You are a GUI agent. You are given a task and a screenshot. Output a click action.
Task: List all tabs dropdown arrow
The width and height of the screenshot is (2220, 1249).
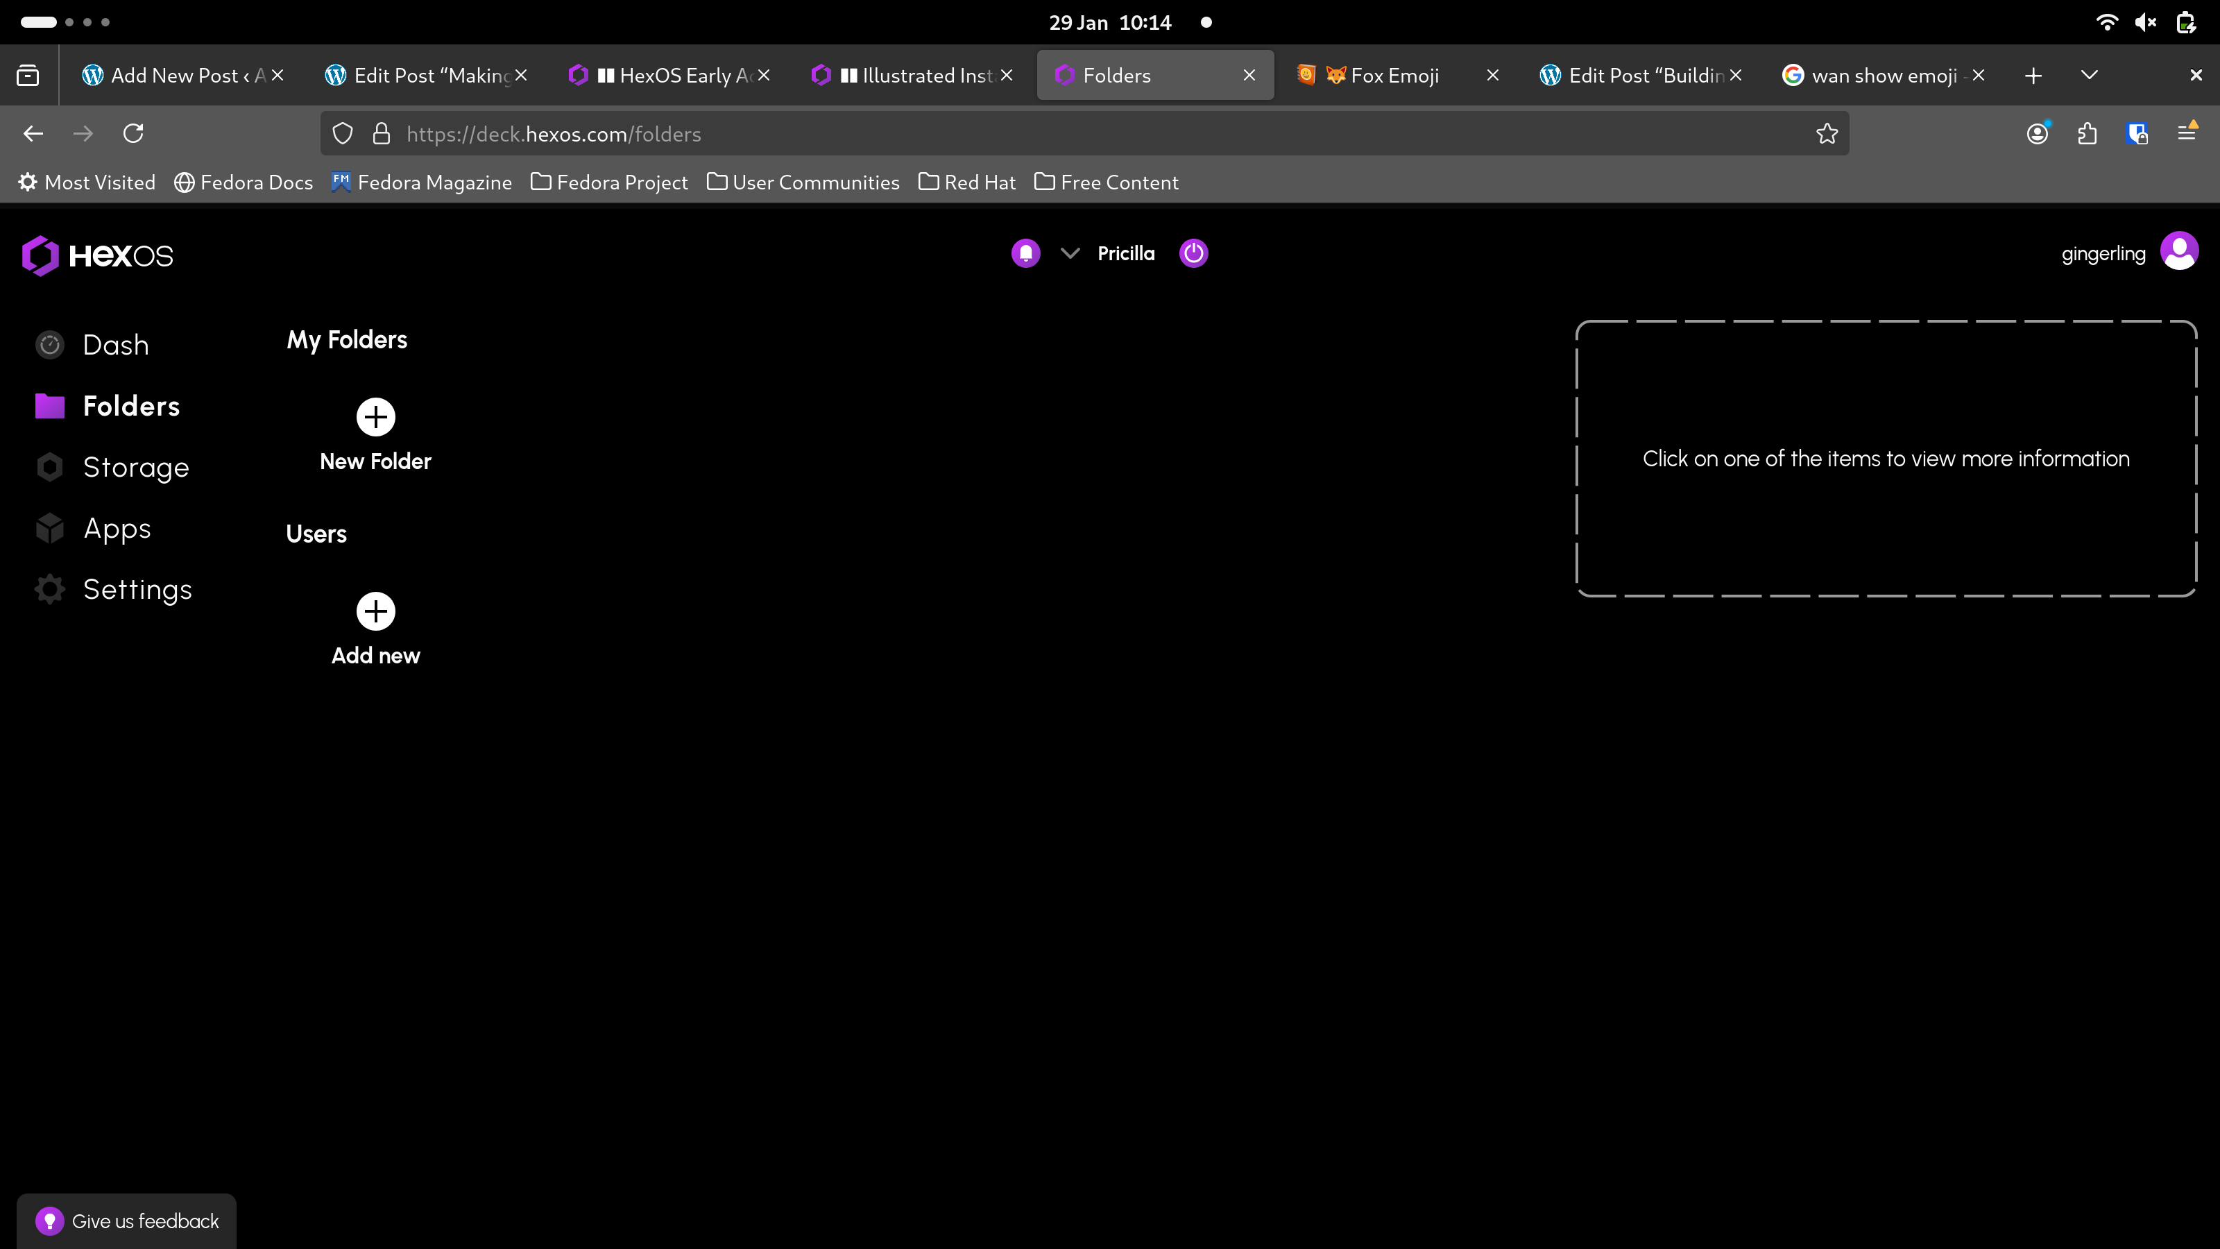[2089, 75]
